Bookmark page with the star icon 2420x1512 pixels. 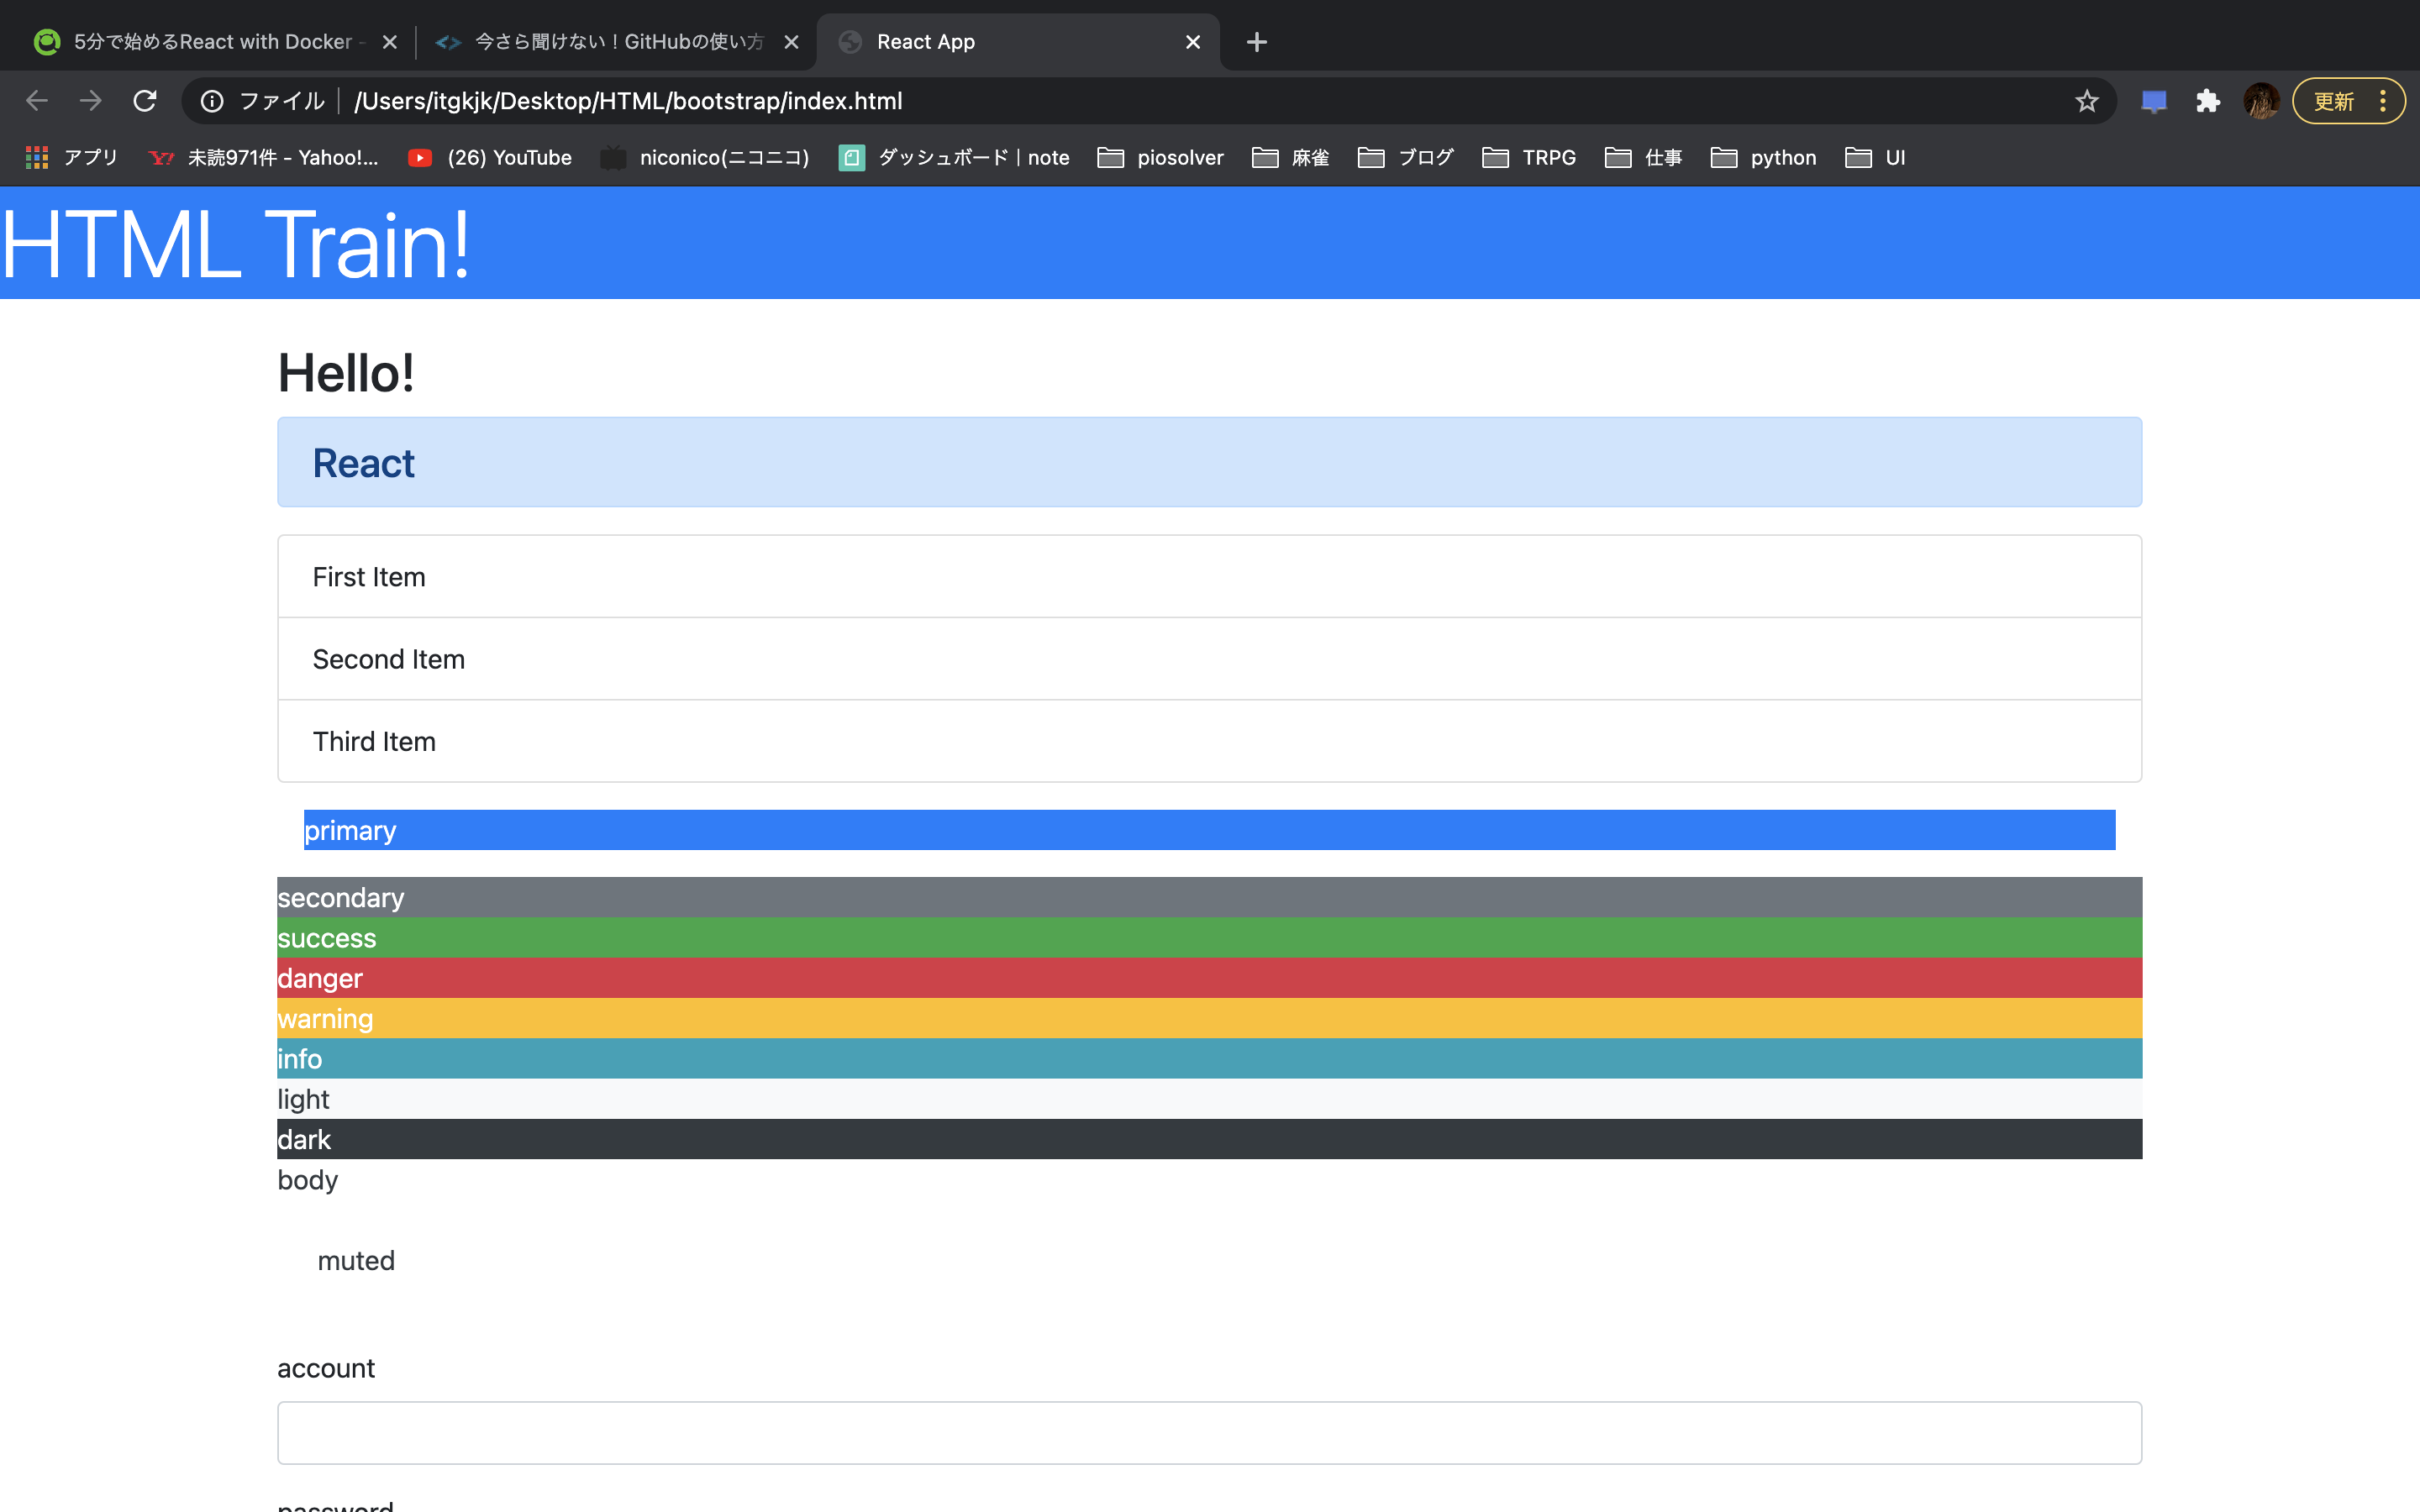point(2086,101)
